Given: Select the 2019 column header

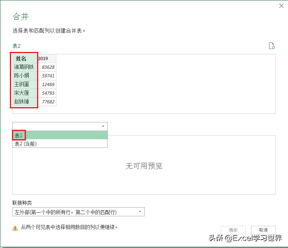Looking at the screenshot, I should point(46,58).
